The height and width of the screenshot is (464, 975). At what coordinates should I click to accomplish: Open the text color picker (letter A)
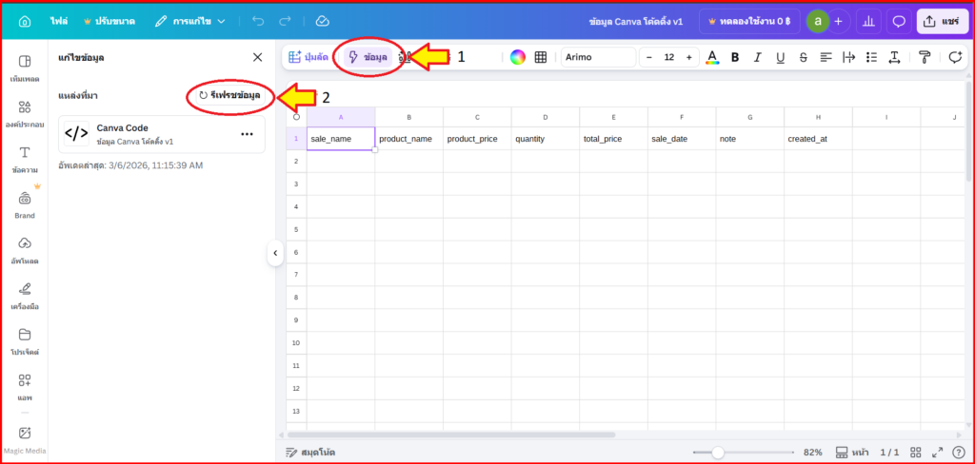712,57
